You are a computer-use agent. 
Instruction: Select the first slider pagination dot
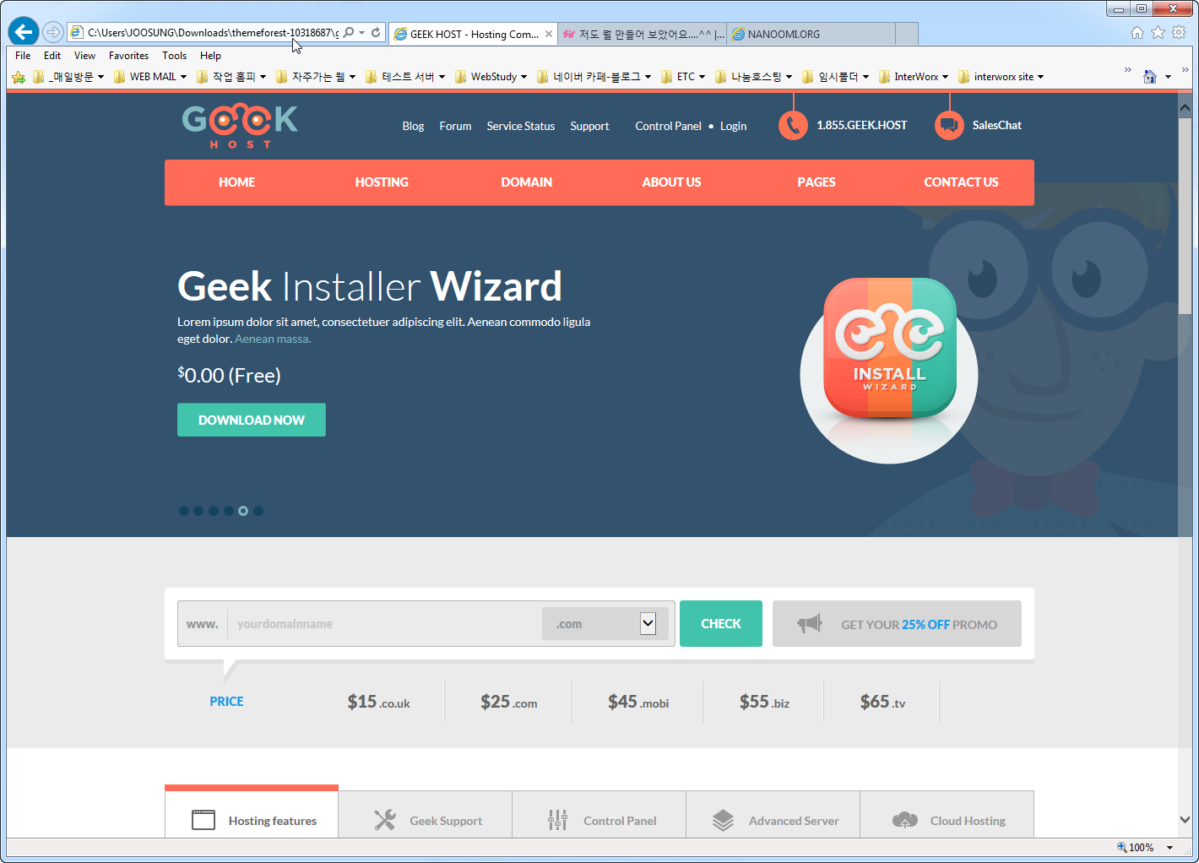click(184, 511)
